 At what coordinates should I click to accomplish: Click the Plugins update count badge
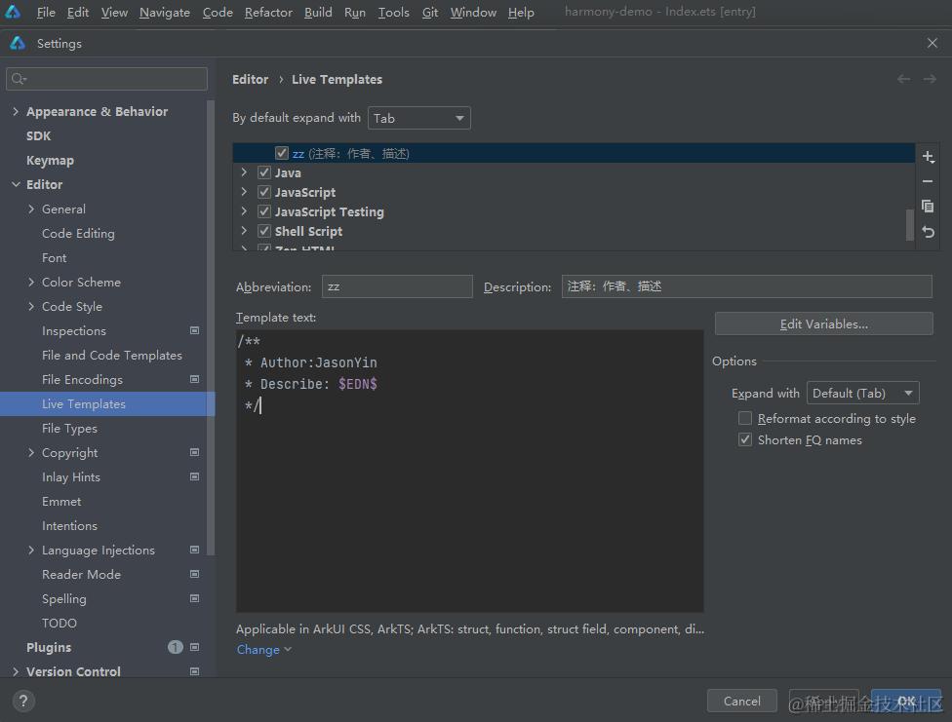(175, 647)
